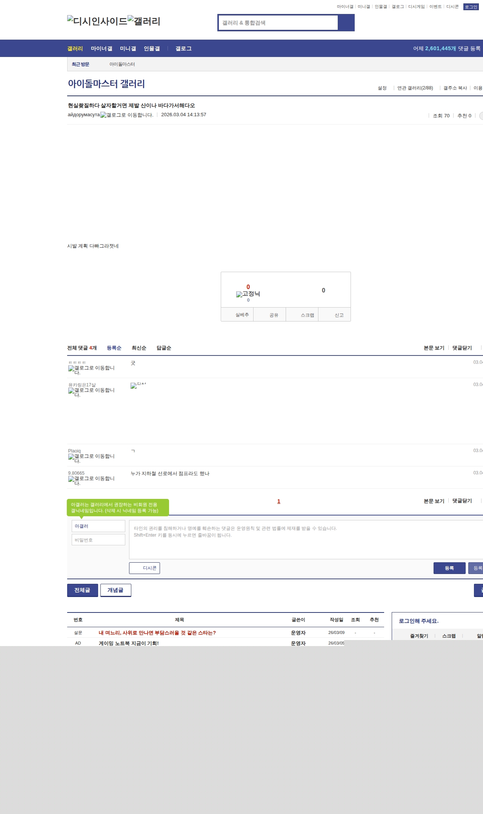The image size is (483, 814).
Task: Click 댓글닫기 beside comment page number
Action: (x=462, y=501)
